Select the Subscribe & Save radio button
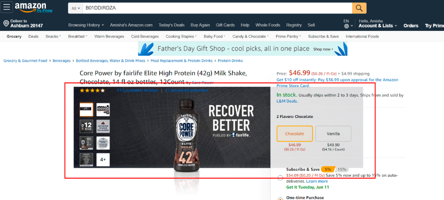 280,177
